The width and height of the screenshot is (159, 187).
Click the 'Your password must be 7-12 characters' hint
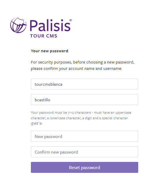[81, 113]
